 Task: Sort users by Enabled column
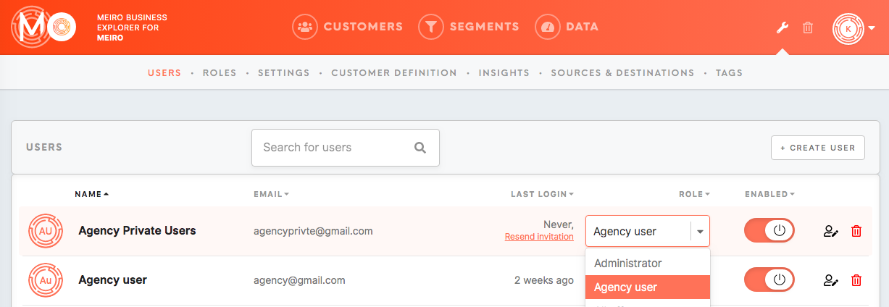tap(769, 194)
